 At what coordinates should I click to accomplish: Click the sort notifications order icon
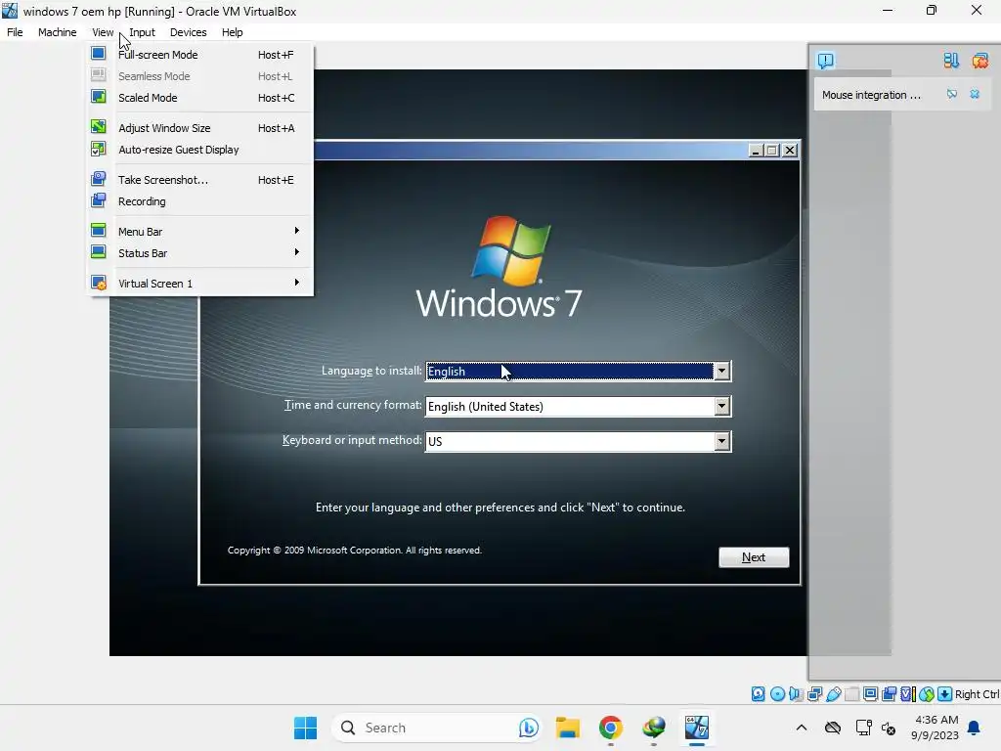tap(950, 61)
